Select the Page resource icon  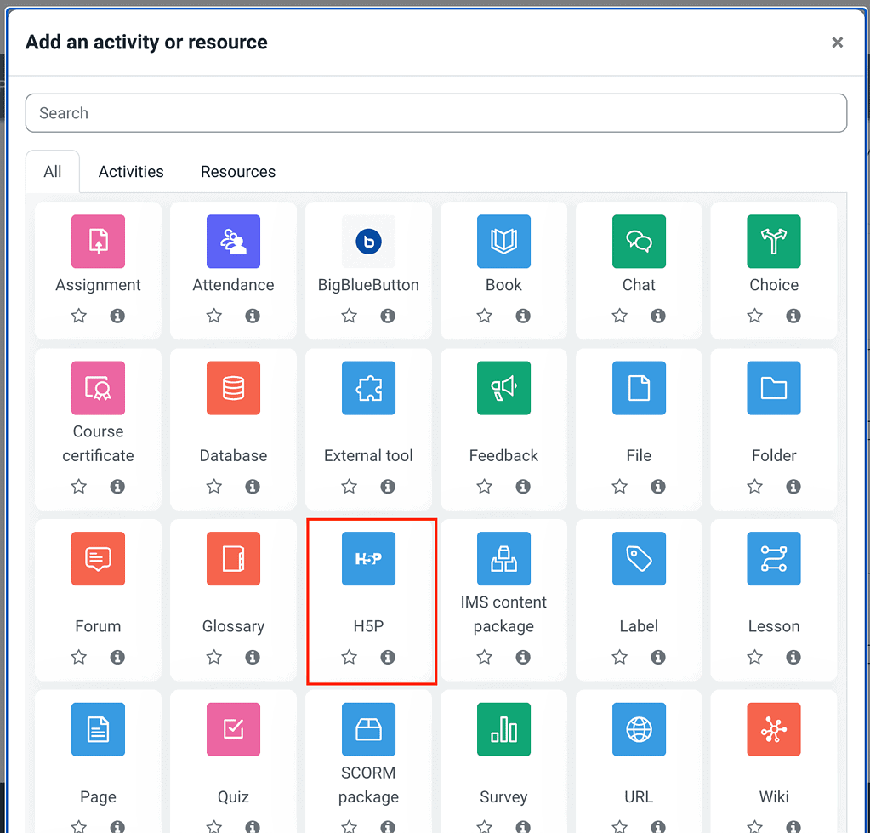coord(98,729)
